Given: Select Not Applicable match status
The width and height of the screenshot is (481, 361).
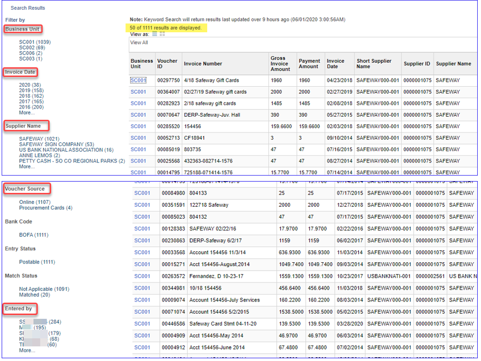Looking at the screenshot, I should (44, 289).
